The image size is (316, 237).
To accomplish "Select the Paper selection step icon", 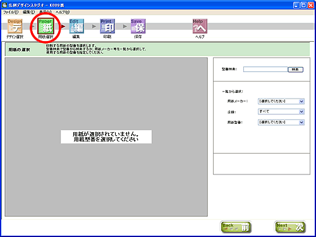I will (x=46, y=26).
